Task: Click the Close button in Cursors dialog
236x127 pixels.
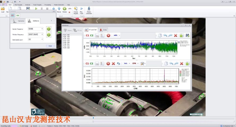Action: (50, 46)
